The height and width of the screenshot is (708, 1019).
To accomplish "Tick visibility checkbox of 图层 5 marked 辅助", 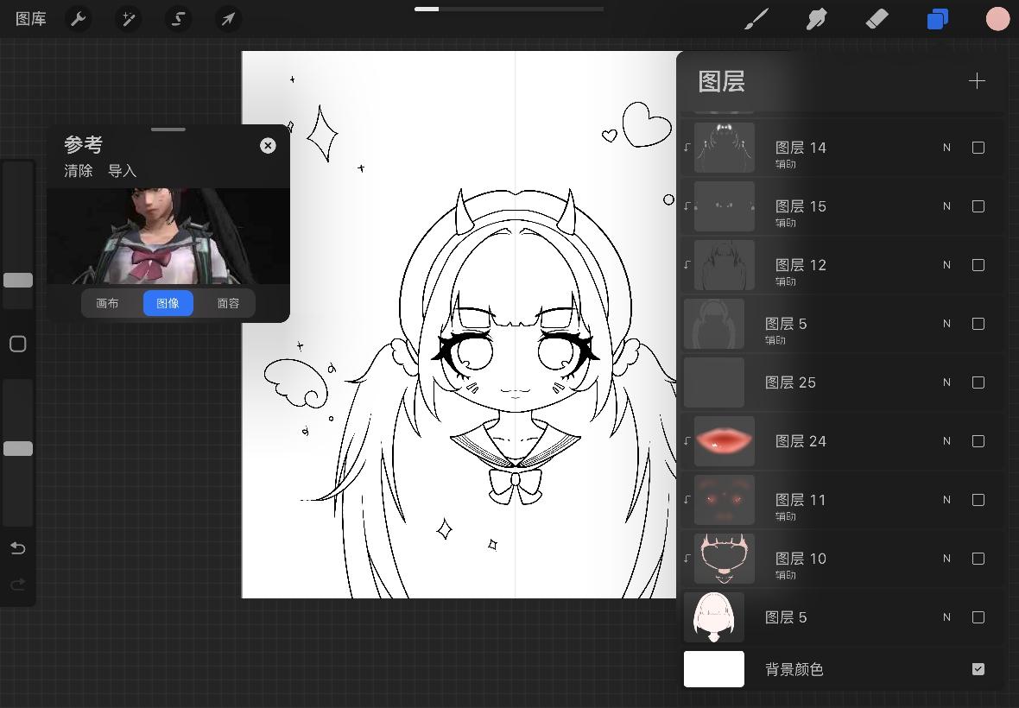I will (978, 324).
